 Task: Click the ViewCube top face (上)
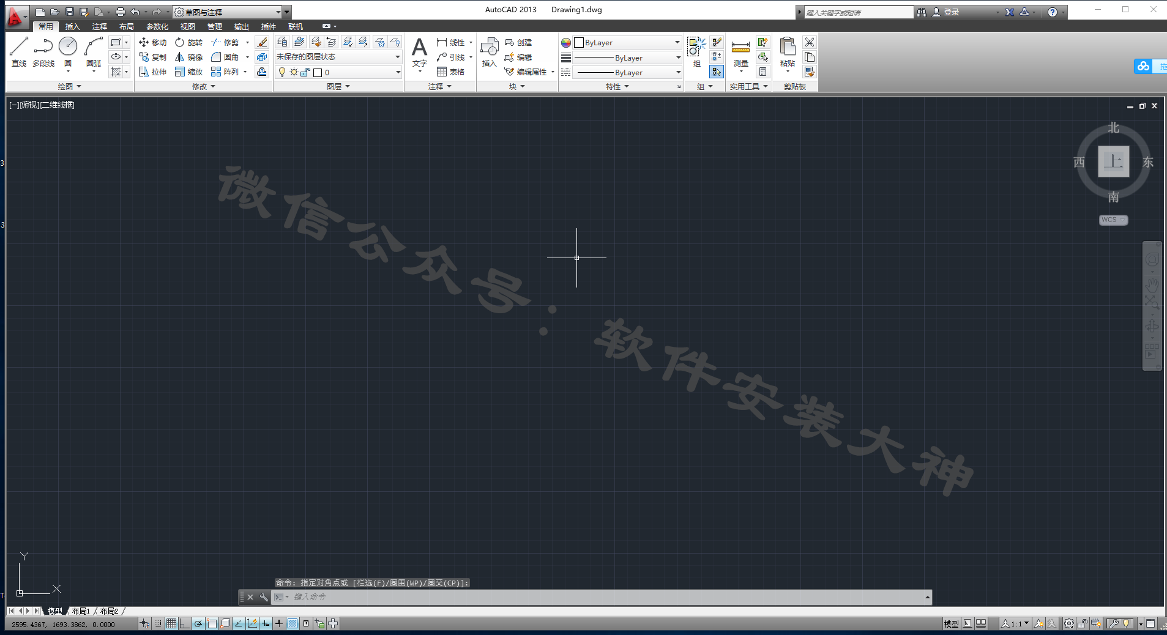coord(1113,162)
